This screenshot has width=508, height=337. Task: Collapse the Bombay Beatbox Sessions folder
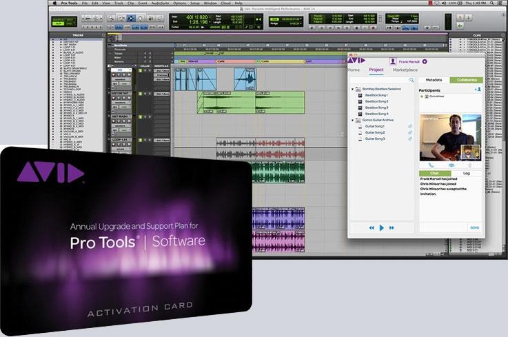[352, 89]
